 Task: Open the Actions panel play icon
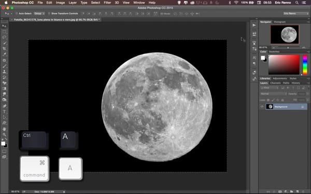pyautogui.click(x=255, y=25)
